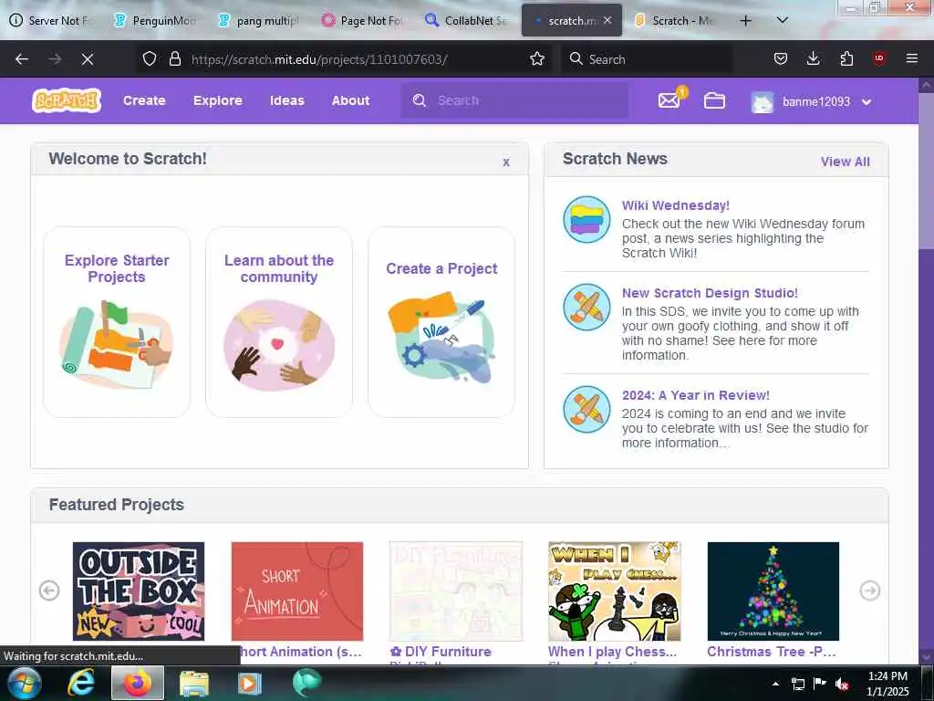
Task: Open the Short Animation project thumbnail
Action: point(297,591)
